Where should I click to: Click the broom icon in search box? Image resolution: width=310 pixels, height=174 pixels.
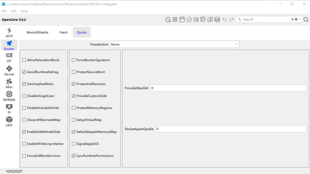(240, 19)
